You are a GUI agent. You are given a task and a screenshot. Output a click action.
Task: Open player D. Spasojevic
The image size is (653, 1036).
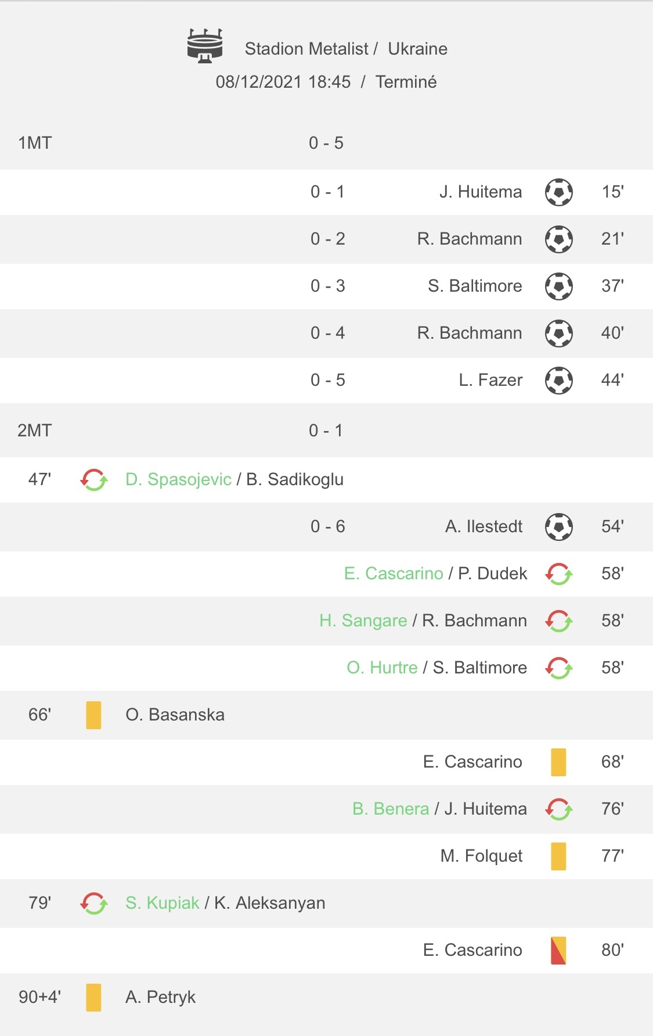178,479
